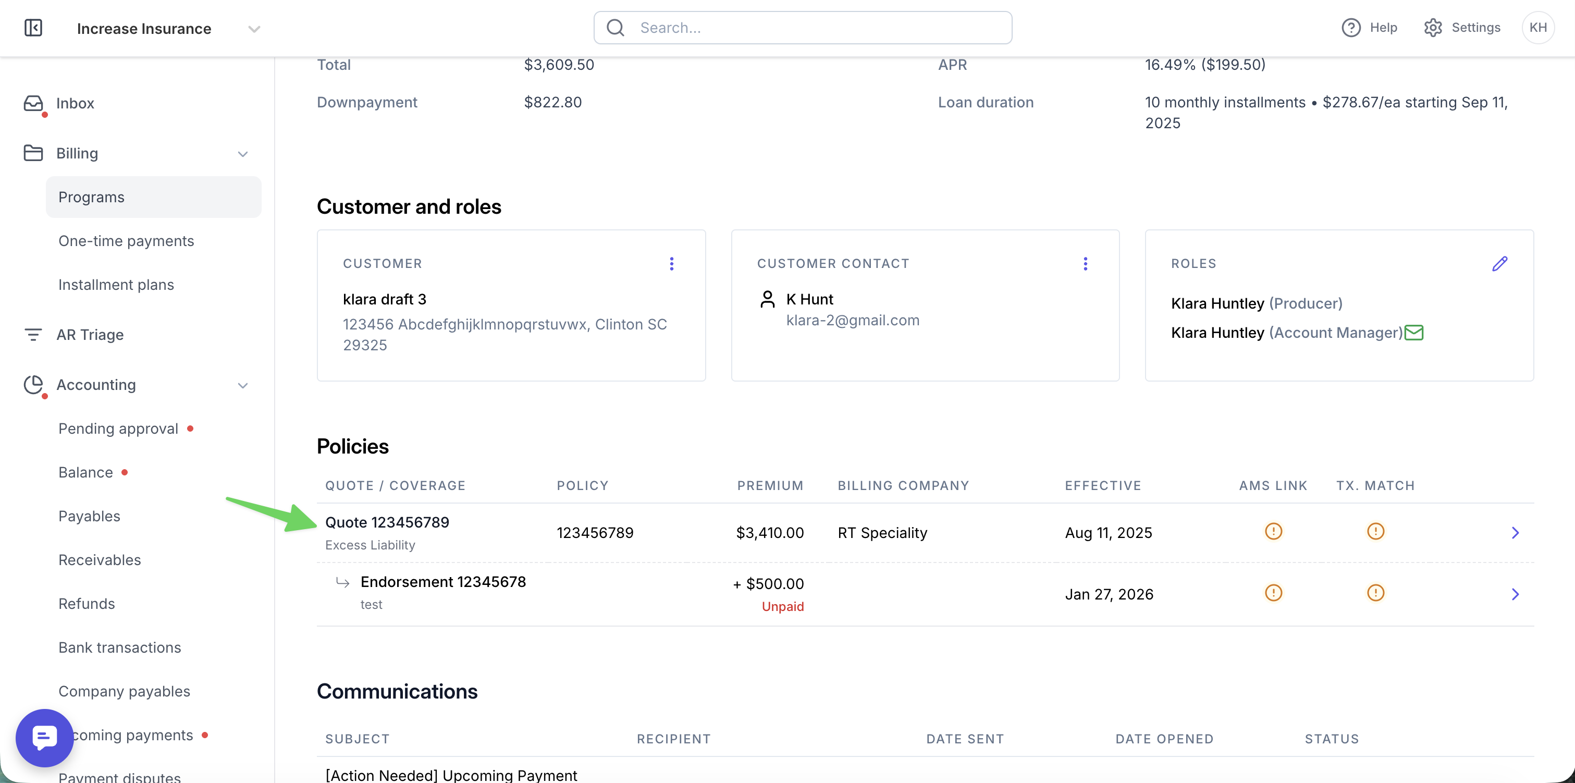Click Tx. Match warning icon for Endorsement 12345678
This screenshot has height=783, width=1575.
point(1375,593)
